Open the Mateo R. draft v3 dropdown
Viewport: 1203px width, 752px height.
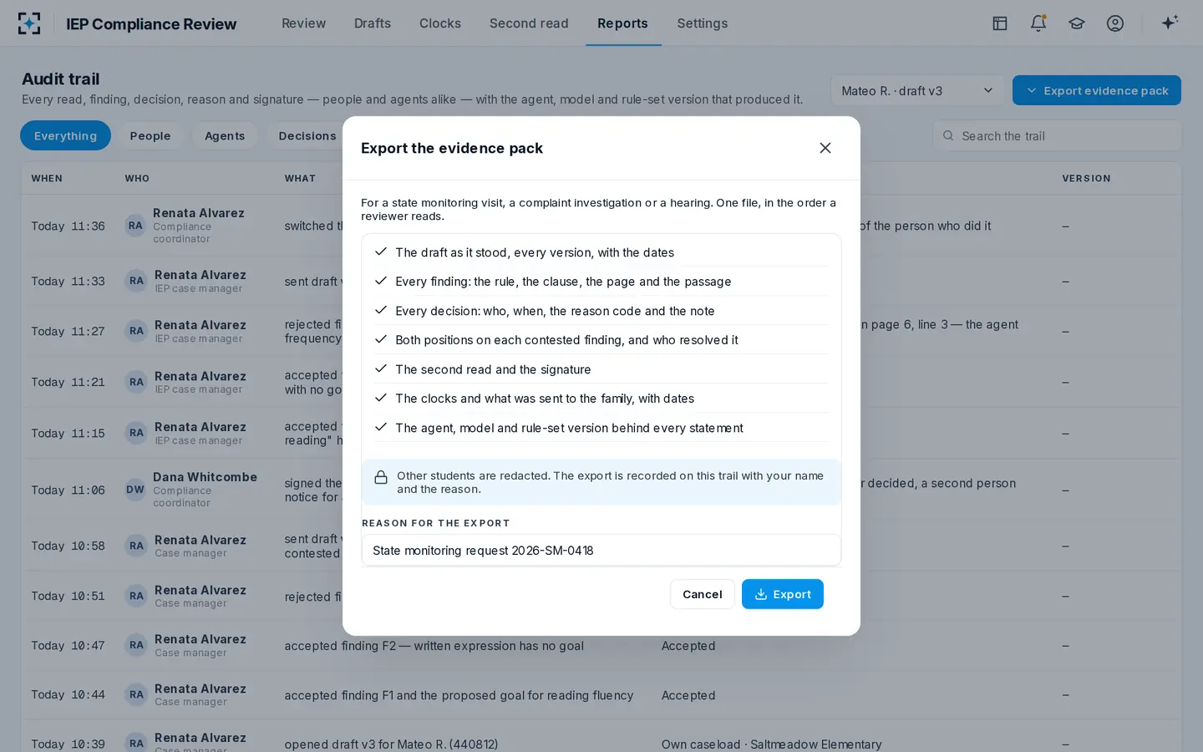(x=917, y=90)
